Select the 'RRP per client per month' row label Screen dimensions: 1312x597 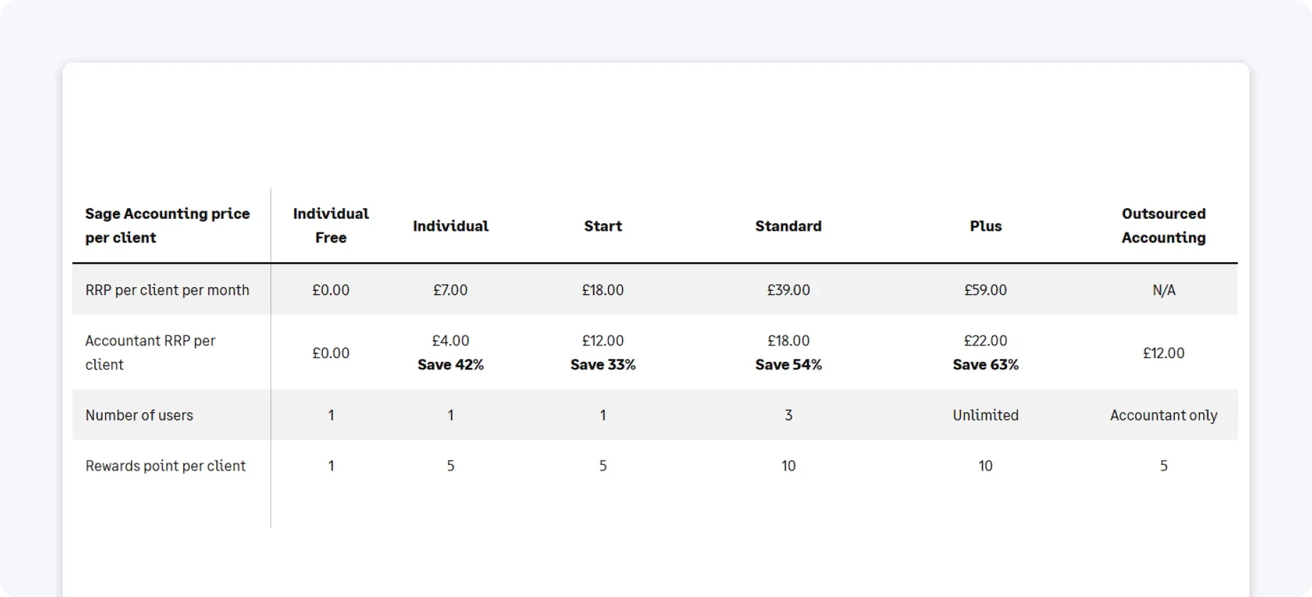coord(167,290)
